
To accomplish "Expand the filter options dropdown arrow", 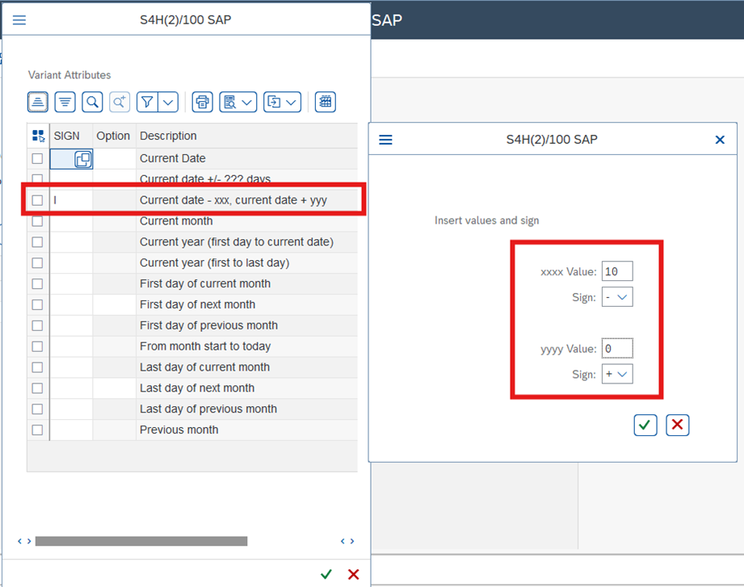I will pos(168,102).
